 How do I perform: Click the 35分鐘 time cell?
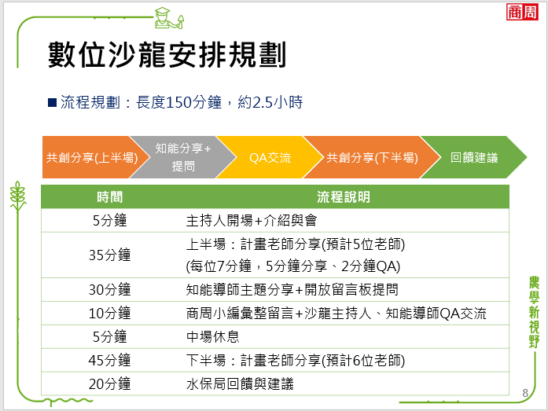[x=110, y=254]
